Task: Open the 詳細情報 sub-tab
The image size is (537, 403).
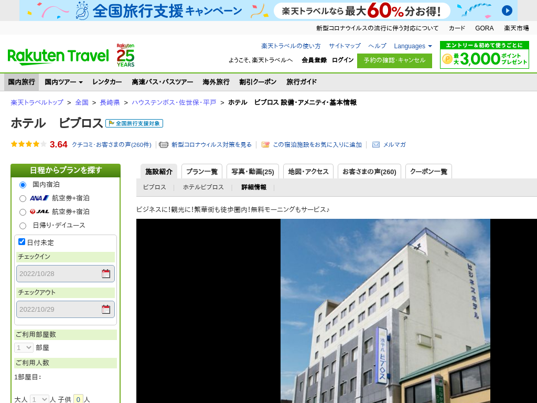Action: coord(254,187)
